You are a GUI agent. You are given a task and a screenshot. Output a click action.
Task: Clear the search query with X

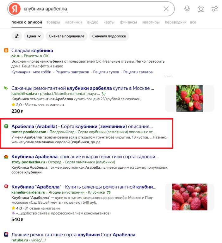point(166,9)
